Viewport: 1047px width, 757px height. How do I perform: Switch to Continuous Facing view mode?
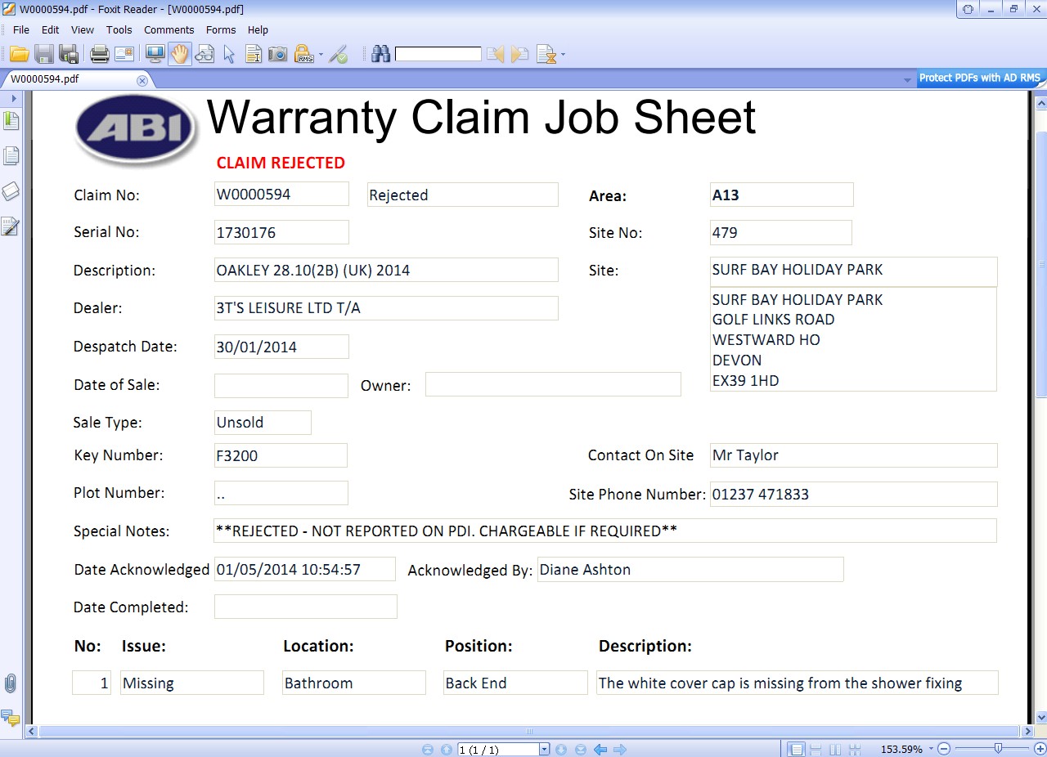pyautogui.click(x=855, y=750)
